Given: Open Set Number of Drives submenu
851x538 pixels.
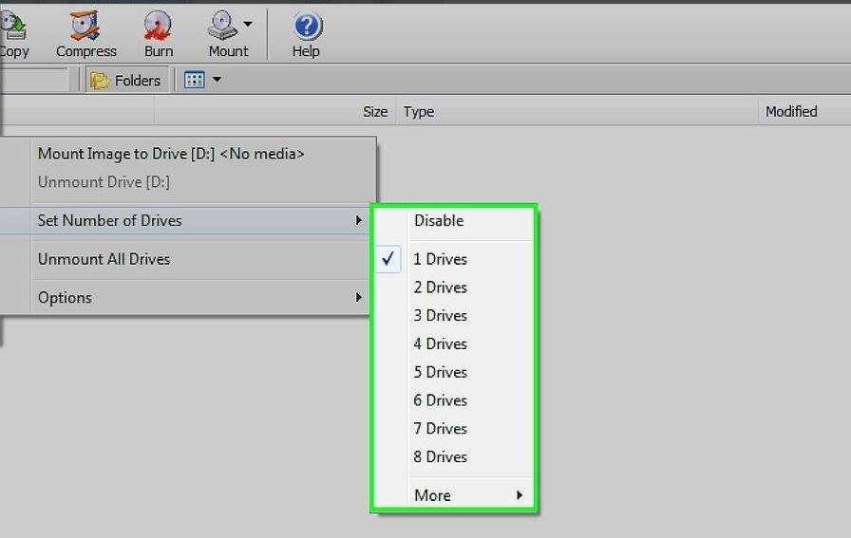Looking at the screenshot, I should click(x=184, y=221).
